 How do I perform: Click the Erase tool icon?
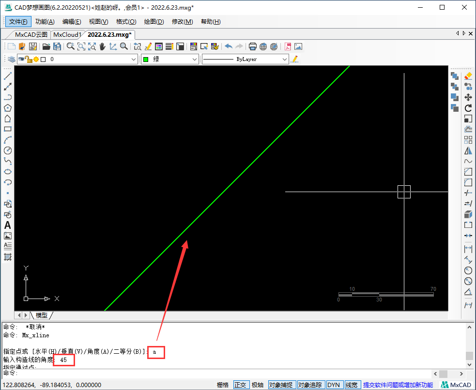[x=468, y=76]
